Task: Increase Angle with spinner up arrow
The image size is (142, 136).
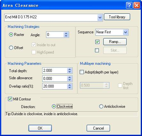Action: pos(66,33)
